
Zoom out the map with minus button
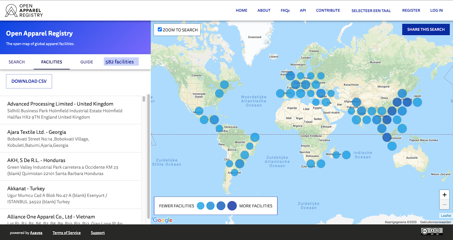coord(445,204)
